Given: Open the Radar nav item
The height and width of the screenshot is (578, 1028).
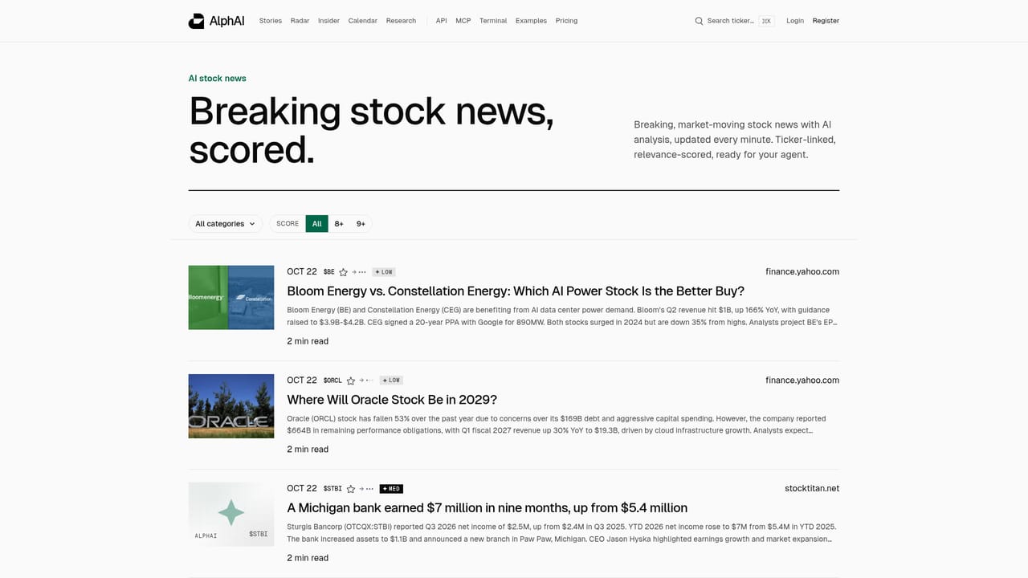Looking at the screenshot, I should (300, 21).
